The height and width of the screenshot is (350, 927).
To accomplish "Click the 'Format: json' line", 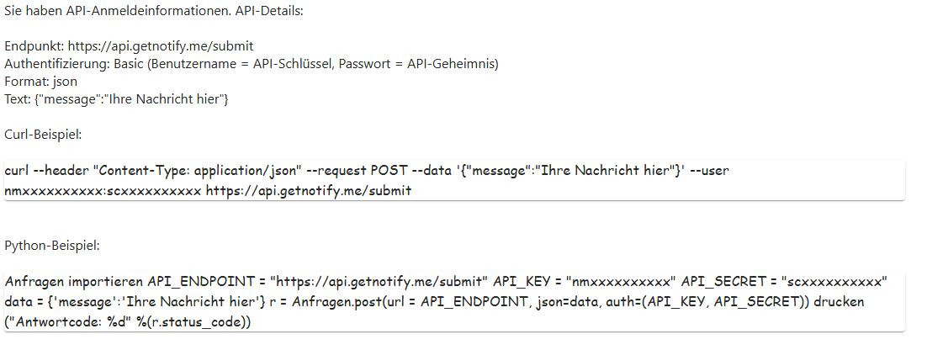I will pyautogui.click(x=41, y=82).
